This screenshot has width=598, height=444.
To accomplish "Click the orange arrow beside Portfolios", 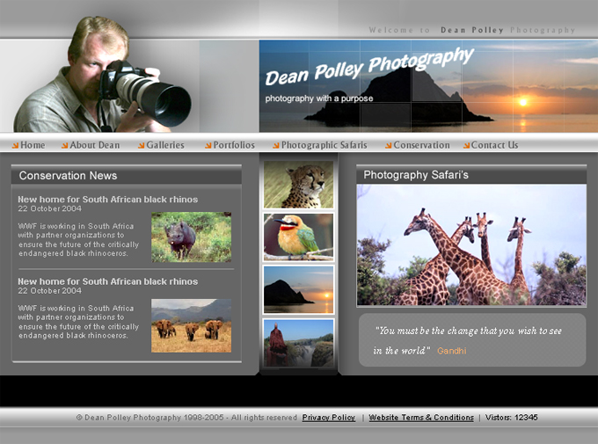I will coord(208,145).
